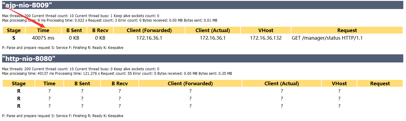Click the VHost column header in the ajp-nio-8009 table
This screenshot has height=121, width=406.
(x=266, y=30)
